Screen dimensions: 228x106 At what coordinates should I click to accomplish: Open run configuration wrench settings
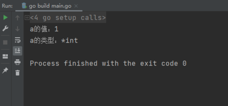click(x=5, y=28)
